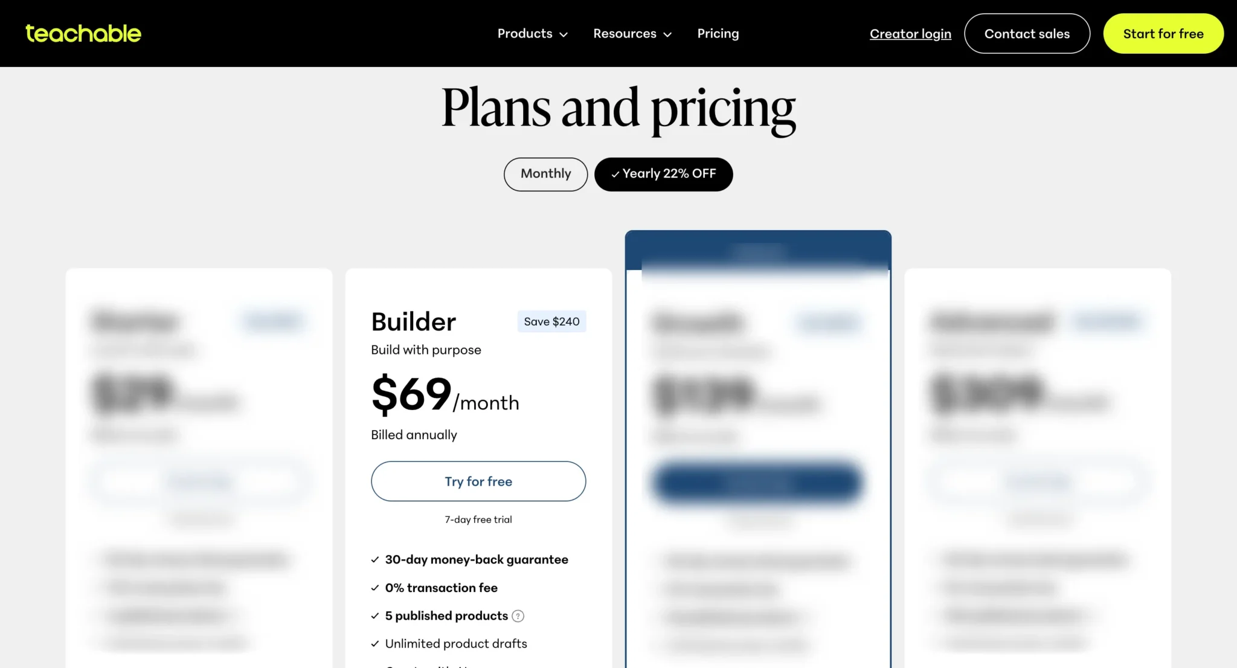Screen dimensions: 1237x668
Task: Switch billing to Monthly
Action: (545, 174)
